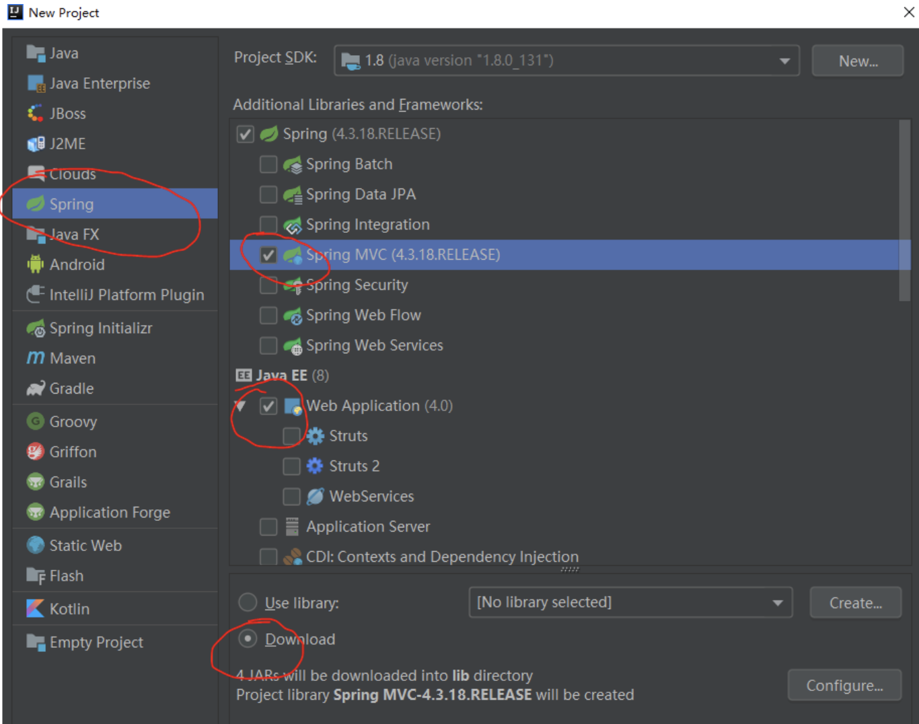The image size is (919, 724).
Task: Enable the Spring Batch checkbox
Action: (x=268, y=164)
